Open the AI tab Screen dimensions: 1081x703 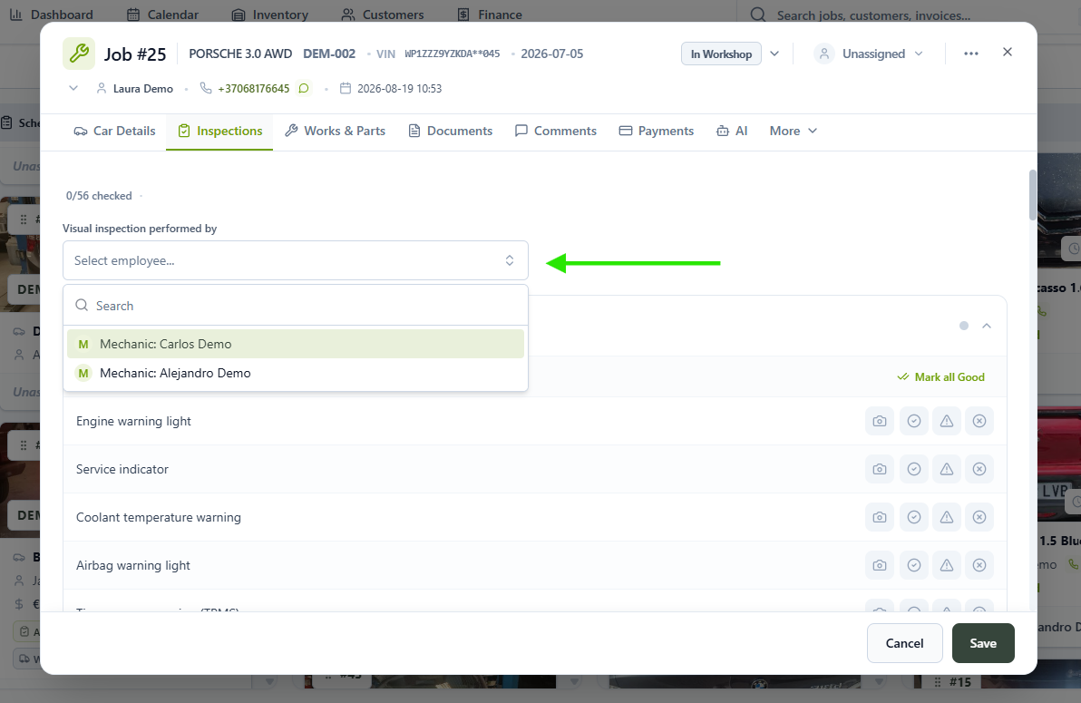point(732,132)
